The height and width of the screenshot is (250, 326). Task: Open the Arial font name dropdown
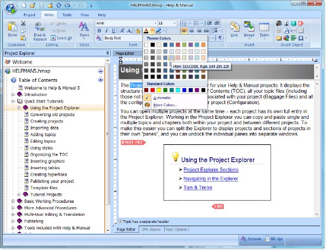click(155, 23)
